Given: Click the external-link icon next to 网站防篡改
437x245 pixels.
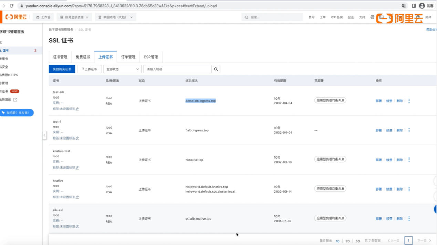Looking at the screenshot, I should tap(15, 99).
